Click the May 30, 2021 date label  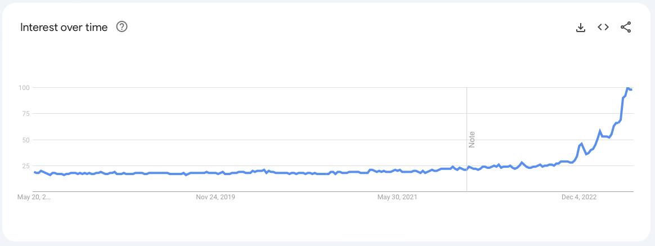pyautogui.click(x=397, y=197)
